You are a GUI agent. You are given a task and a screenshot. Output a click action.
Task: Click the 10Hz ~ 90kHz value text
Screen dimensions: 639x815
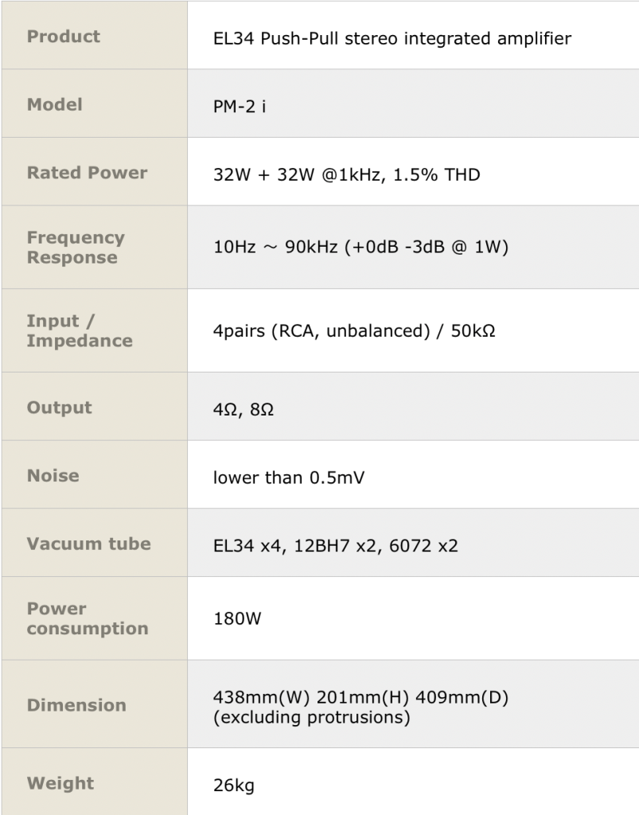pos(360,247)
